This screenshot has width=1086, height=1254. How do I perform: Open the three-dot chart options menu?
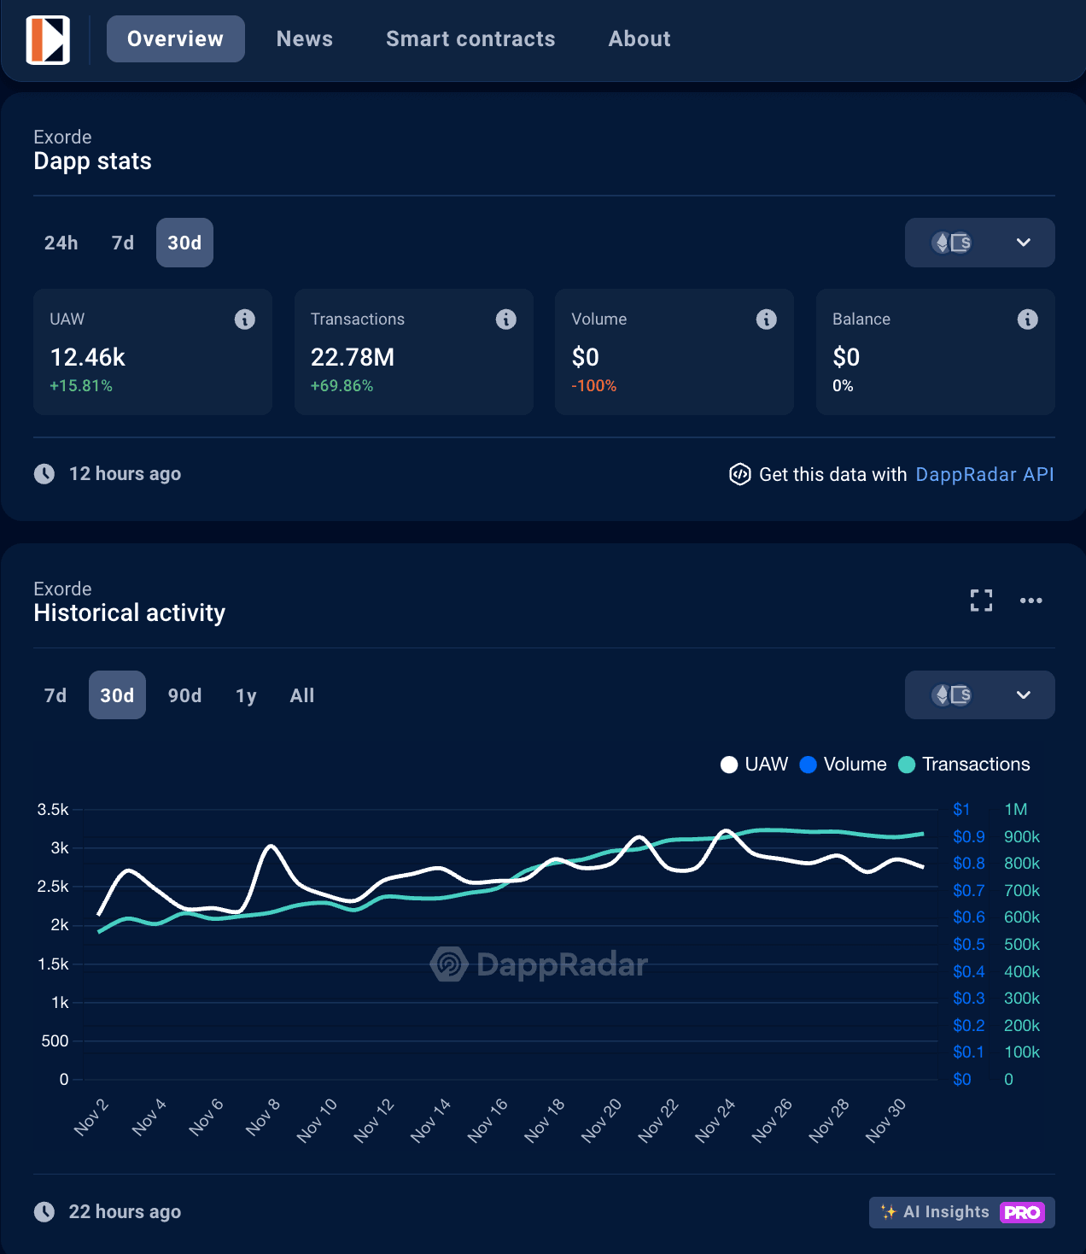(1031, 601)
